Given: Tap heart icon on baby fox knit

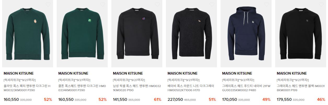Looking at the screenshot, I should [212, 4].
